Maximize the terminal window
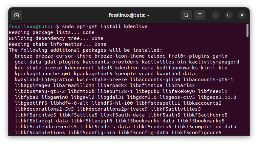258x145 pixels. pos(229,15)
